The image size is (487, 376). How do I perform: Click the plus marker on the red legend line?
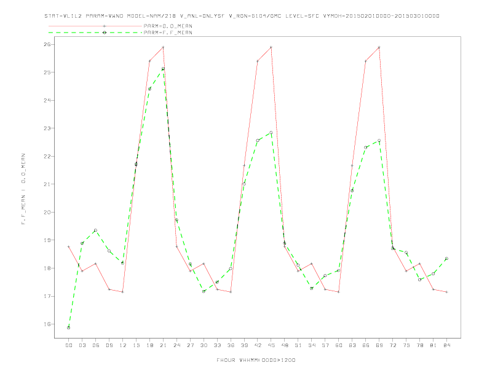tap(105, 26)
